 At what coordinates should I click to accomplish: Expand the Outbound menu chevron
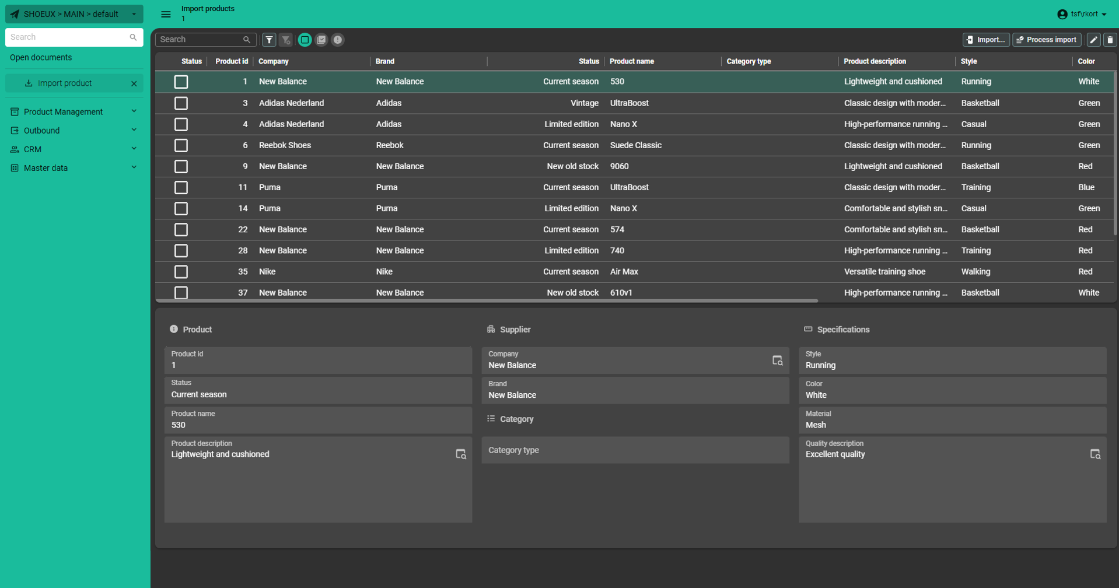134,129
